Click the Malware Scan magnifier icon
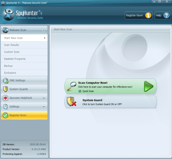Image resolution: width=172 pixels, height=159 pixels. 5,30
